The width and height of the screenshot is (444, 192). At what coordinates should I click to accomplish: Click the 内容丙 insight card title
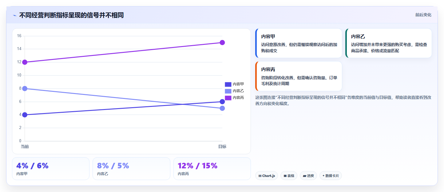pos(268,70)
